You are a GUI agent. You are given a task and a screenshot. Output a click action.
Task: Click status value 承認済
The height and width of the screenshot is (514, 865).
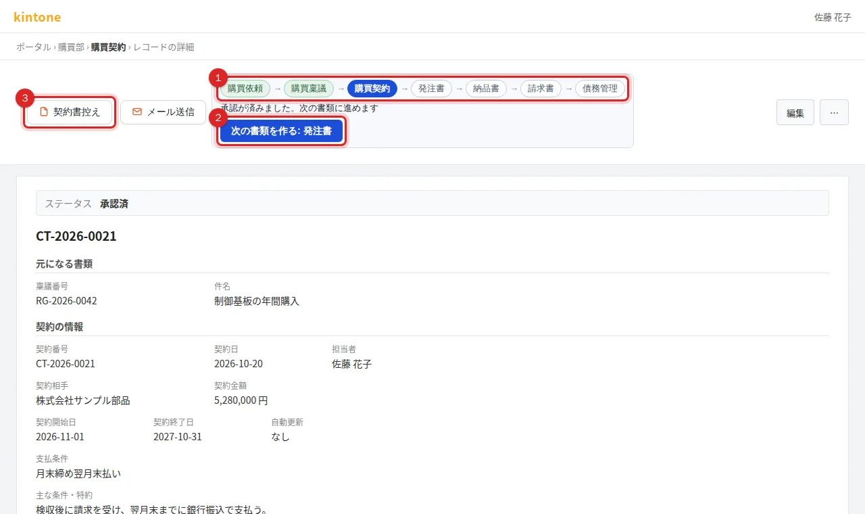click(114, 203)
